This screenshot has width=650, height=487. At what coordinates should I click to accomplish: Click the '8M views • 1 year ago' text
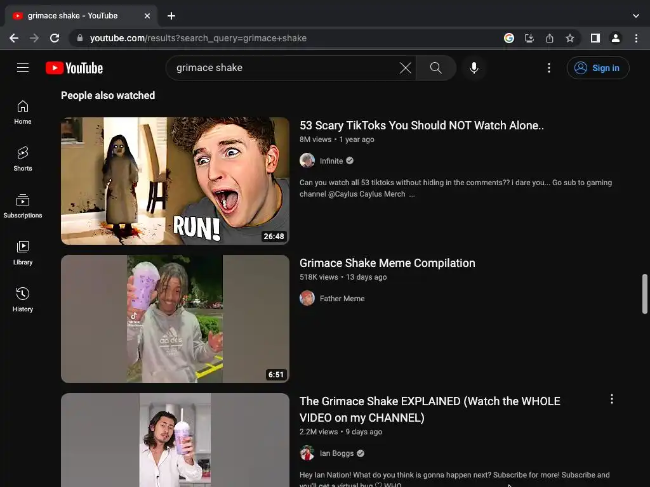[x=337, y=140]
